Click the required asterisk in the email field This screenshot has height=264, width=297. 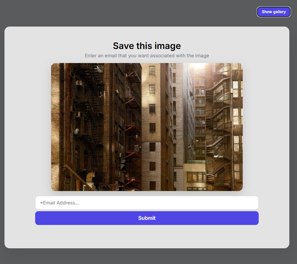pos(41,203)
